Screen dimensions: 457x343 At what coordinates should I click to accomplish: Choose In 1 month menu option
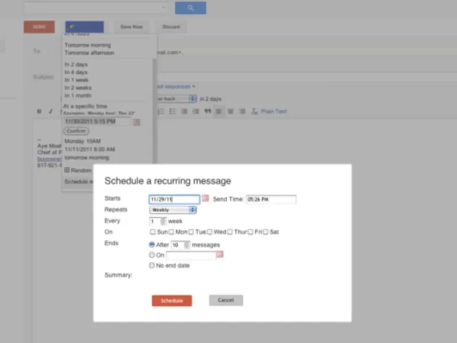78,95
